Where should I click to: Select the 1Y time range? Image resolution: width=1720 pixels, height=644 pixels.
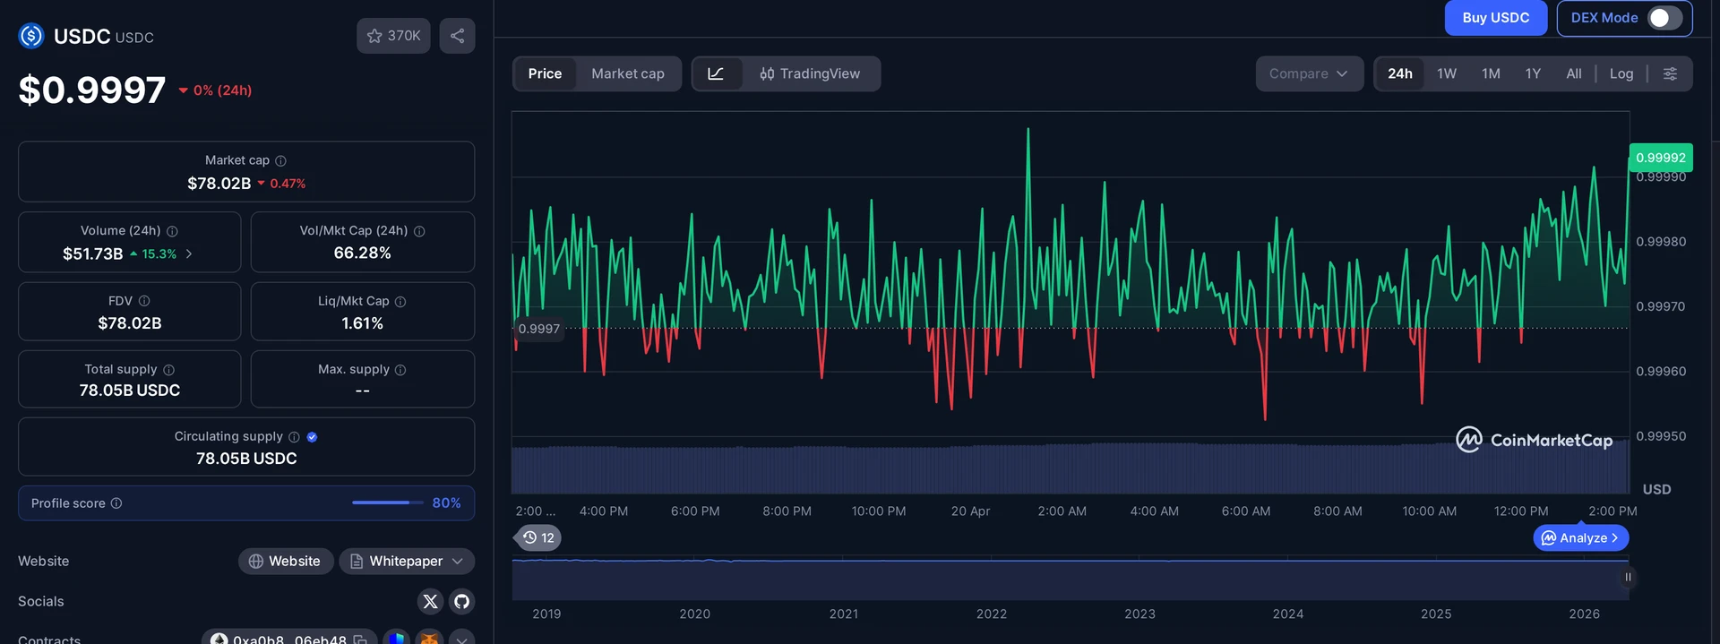(1533, 73)
